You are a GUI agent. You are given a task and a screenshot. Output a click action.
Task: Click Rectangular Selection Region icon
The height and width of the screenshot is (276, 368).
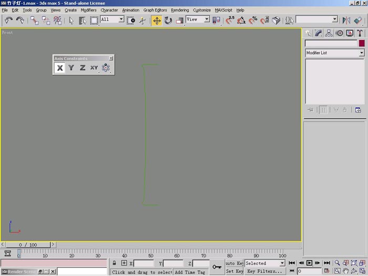[94, 21]
